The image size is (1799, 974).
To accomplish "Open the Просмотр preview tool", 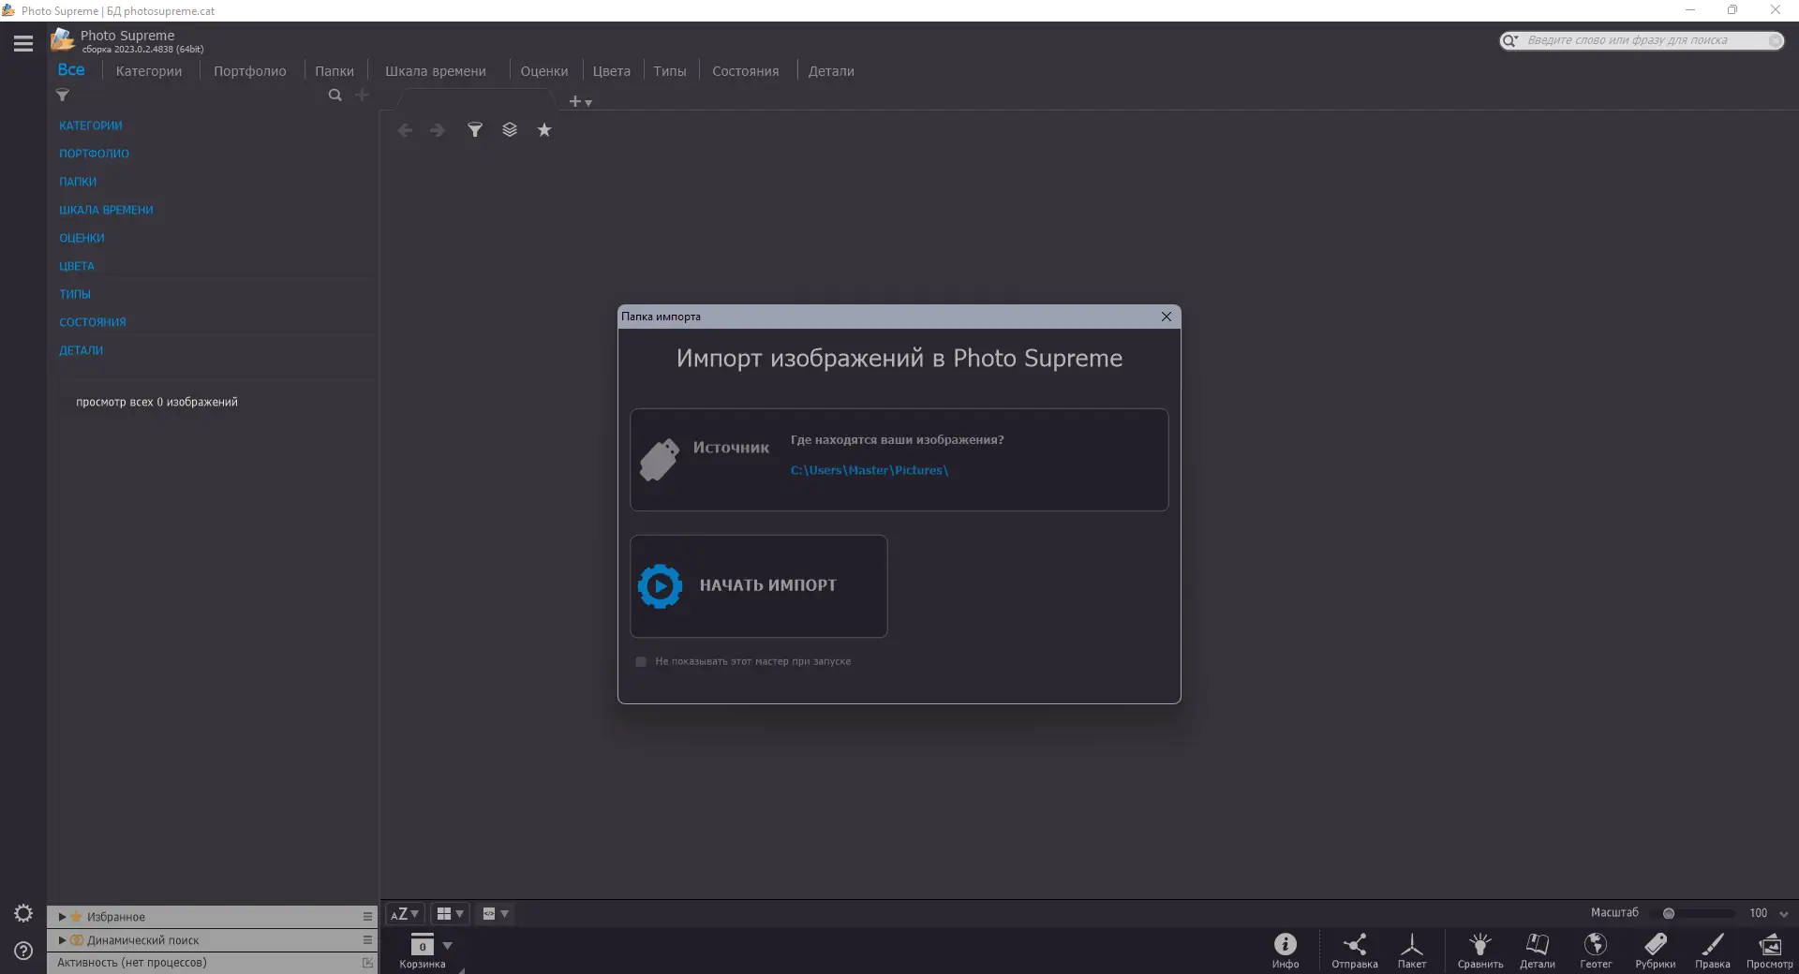I will 1770,950.
